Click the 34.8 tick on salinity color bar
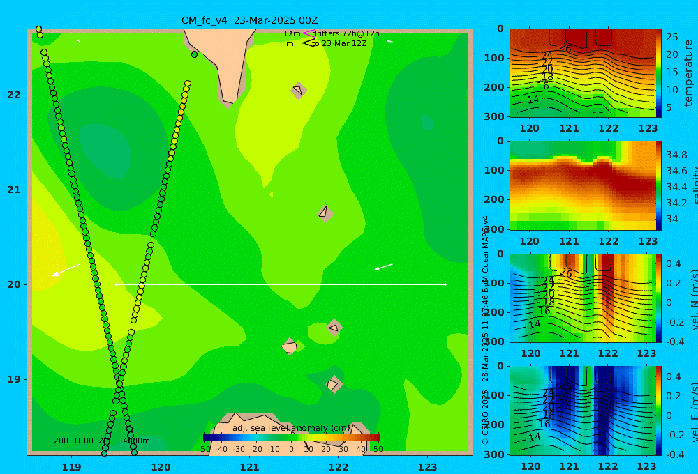 676,155
